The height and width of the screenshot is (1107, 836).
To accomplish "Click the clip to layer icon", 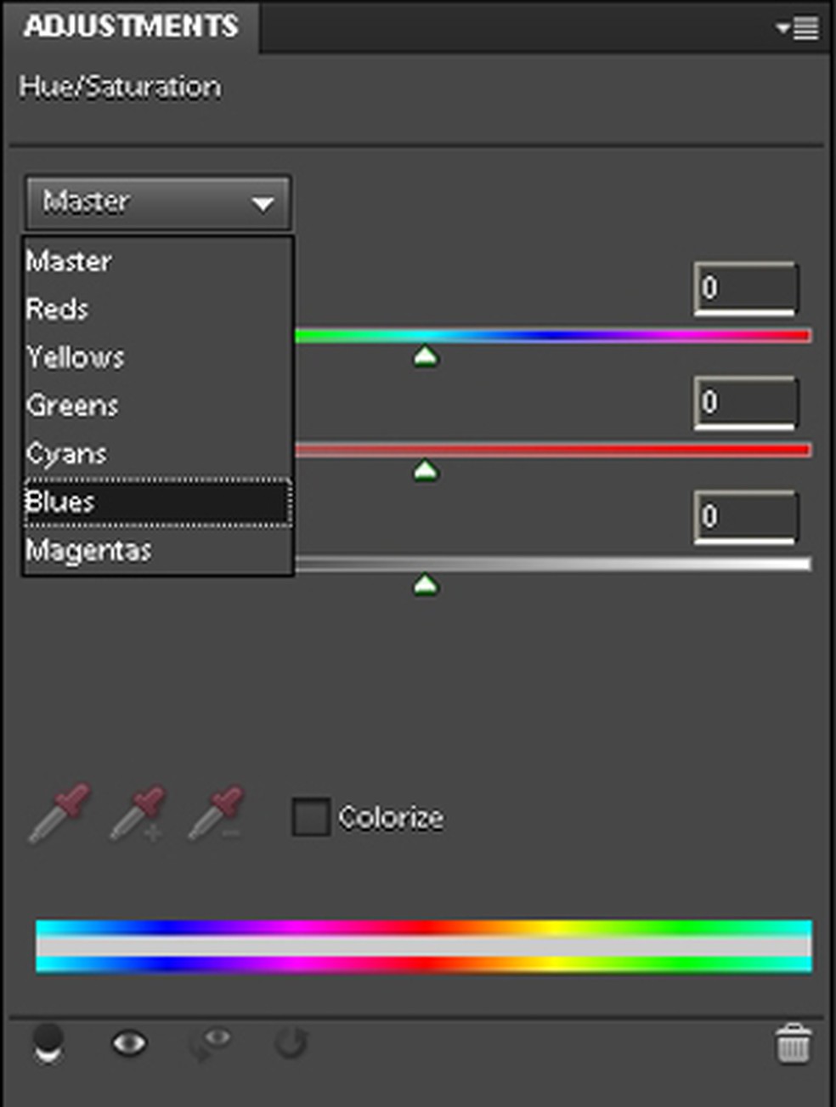I will tap(48, 1042).
